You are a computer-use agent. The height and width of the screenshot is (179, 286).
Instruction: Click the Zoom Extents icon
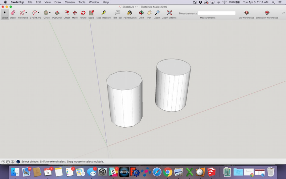[169, 13]
